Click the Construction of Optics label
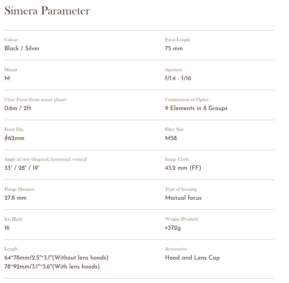The width and height of the screenshot is (289, 283). [x=187, y=100]
